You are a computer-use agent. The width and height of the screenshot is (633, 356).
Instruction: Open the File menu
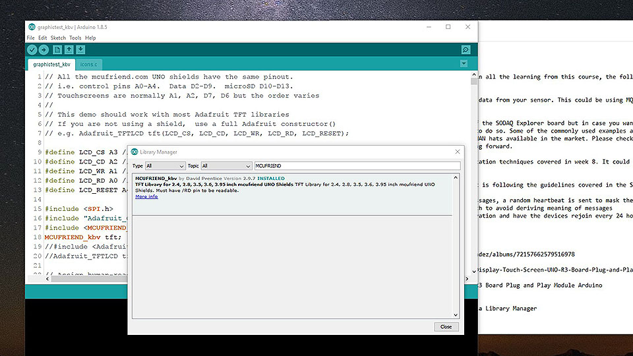click(x=31, y=38)
